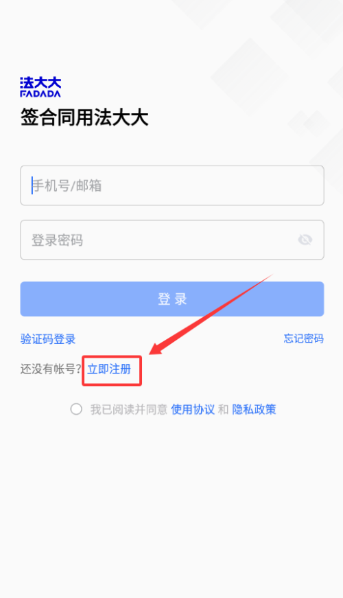This screenshot has height=598, width=343.
Task: Select the agreement consent radio circle
Action: point(76,409)
